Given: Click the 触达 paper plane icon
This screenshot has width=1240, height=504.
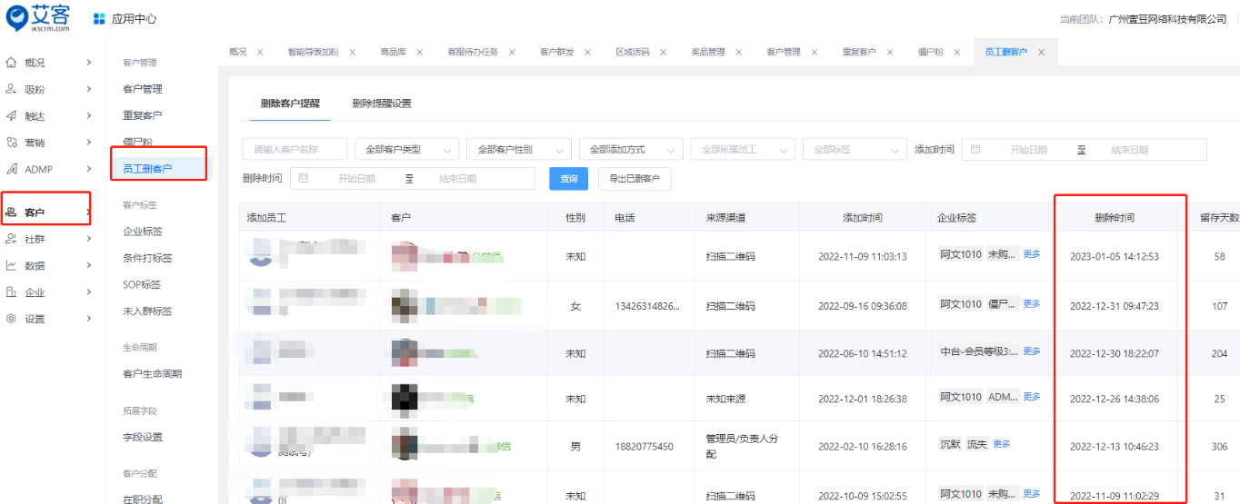Looking at the screenshot, I should click(x=12, y=115).
